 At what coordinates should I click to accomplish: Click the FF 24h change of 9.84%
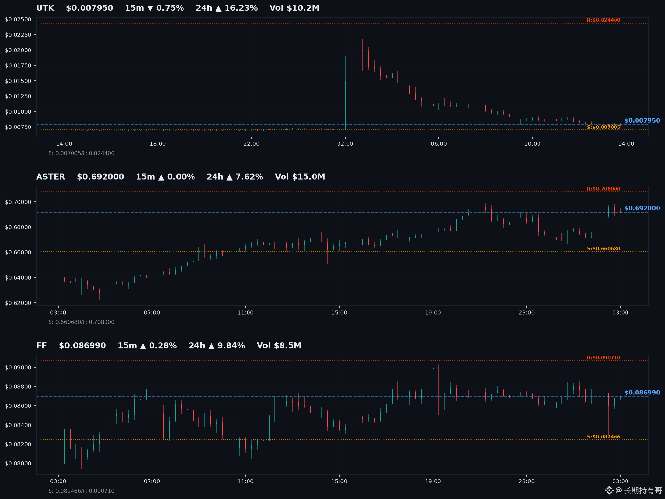click(217, 346)
